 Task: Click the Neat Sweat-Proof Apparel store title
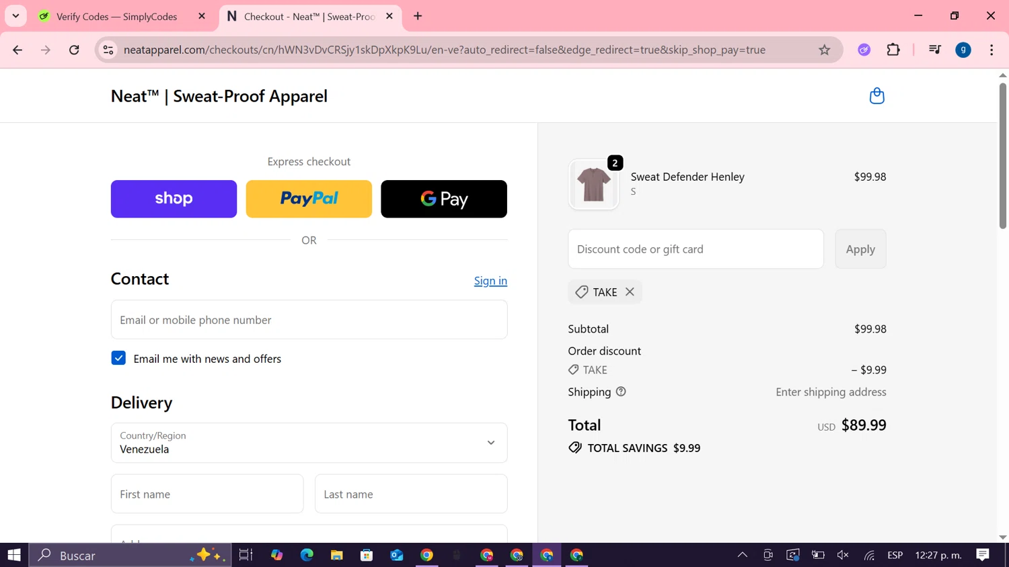point(219,96)
